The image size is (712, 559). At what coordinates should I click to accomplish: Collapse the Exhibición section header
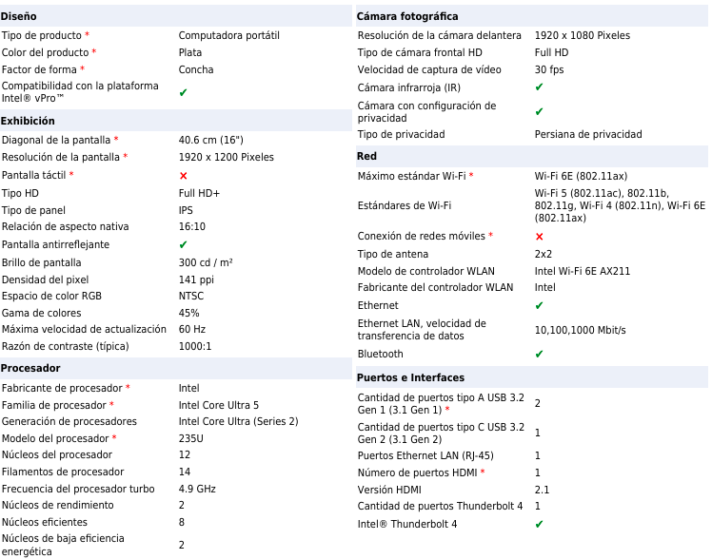(28, 122)
